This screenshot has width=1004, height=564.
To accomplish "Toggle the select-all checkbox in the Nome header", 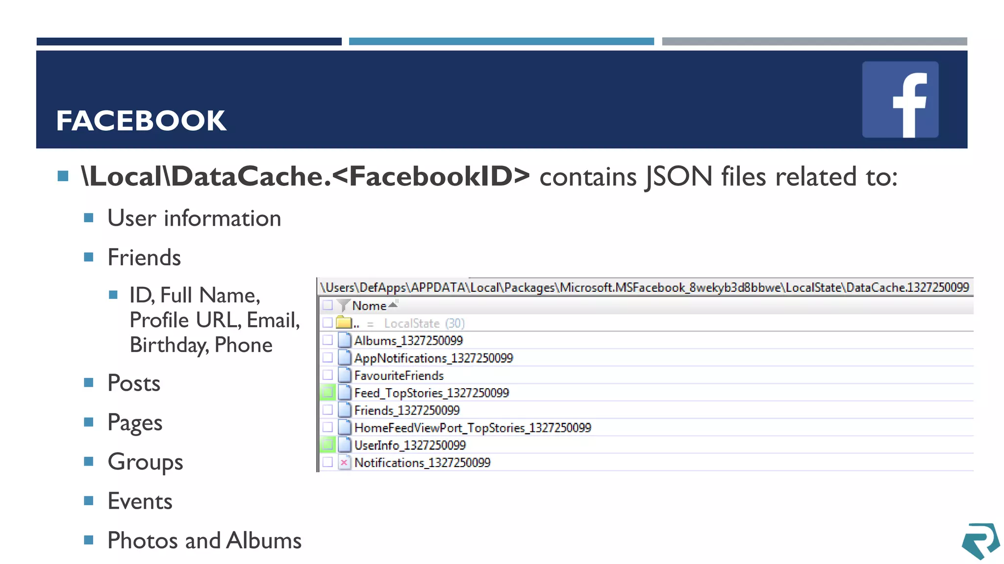I will click(x=327, y=305).
